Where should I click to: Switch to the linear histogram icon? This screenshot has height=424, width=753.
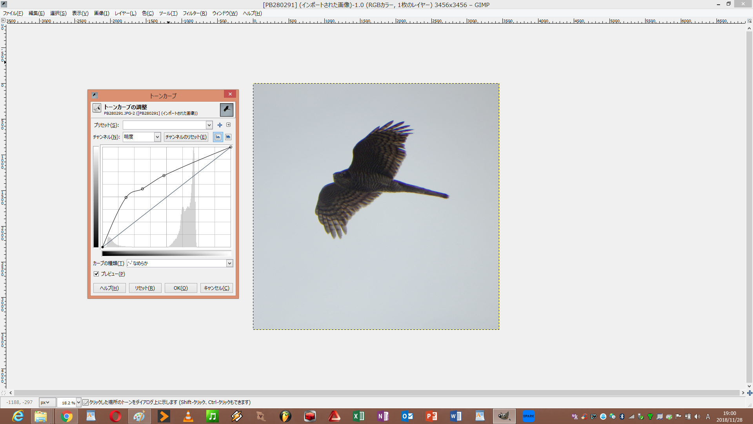coord(218,137)
